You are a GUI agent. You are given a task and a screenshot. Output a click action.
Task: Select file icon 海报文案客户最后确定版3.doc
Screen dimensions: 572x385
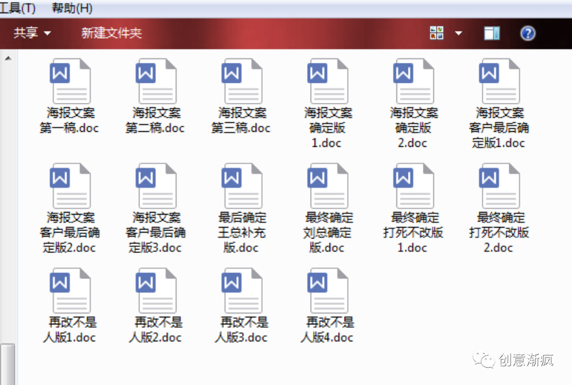[156, 186]
